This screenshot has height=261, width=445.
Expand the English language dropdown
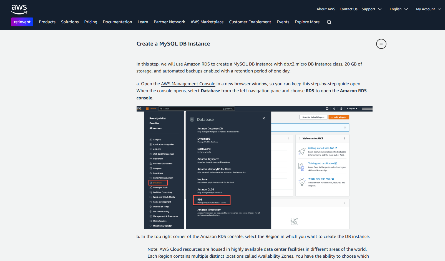click(399, 9)
